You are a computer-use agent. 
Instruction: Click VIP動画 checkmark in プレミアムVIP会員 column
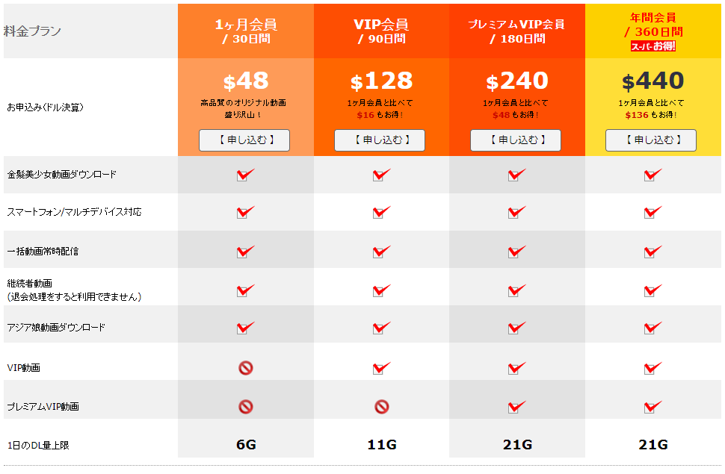coord(516,367)
